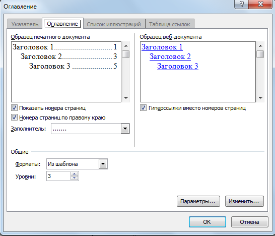Click the Заголовок 2 link in web preview
Image resolution: width=275 pixels, height=236 pixels.
click(170, 56)
